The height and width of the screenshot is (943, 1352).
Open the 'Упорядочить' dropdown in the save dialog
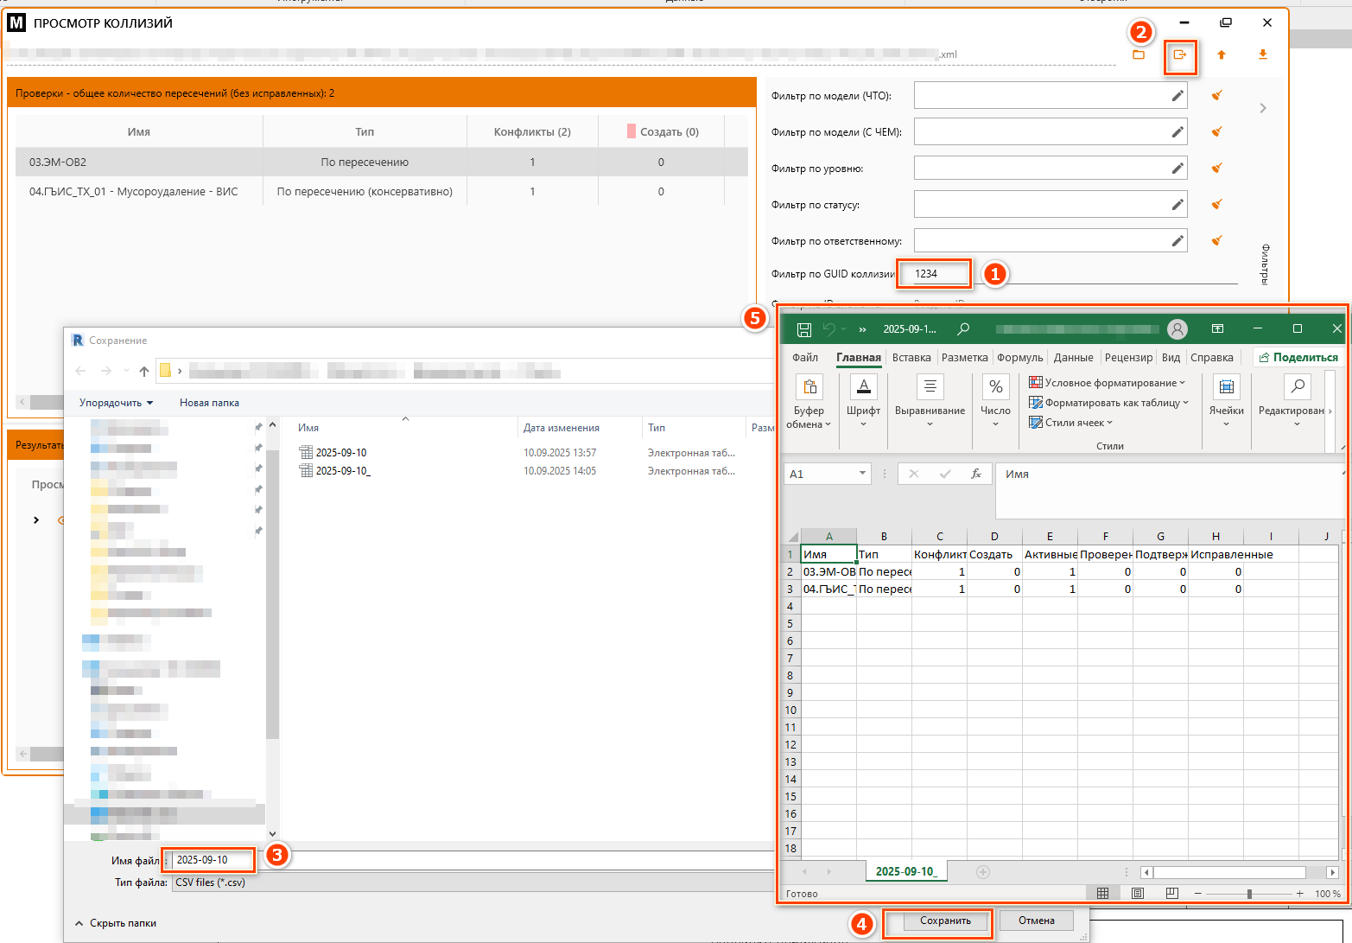coord(116,403)
